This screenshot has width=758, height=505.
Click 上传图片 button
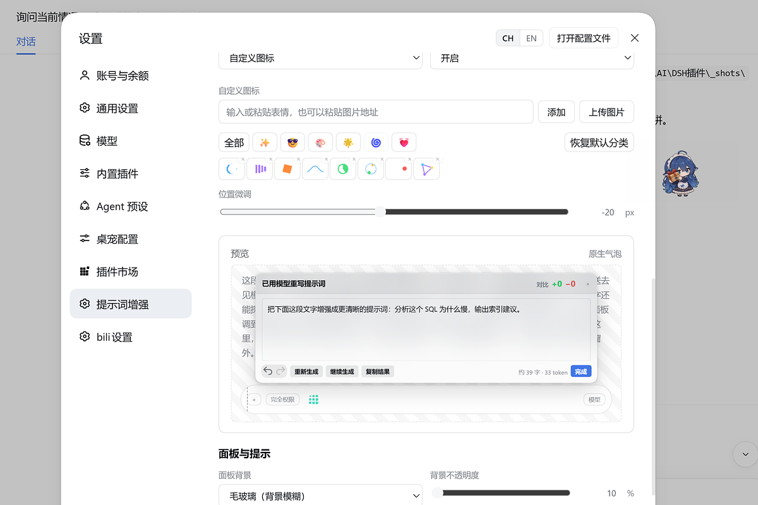point(606,112)
